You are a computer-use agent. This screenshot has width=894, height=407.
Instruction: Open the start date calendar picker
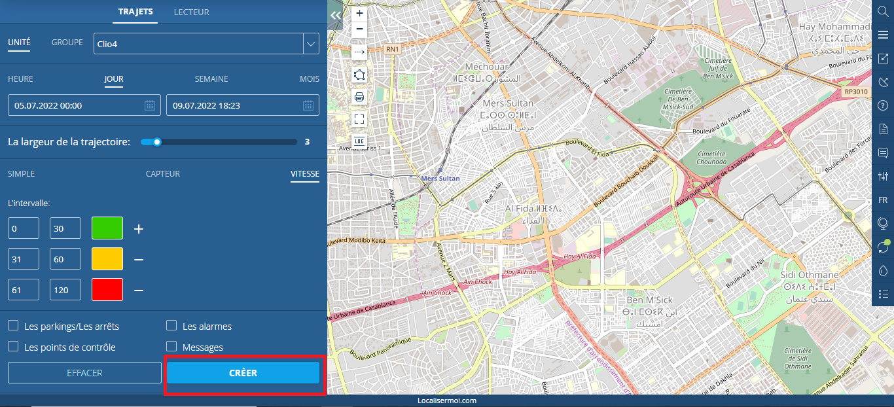tap(149, 105)
